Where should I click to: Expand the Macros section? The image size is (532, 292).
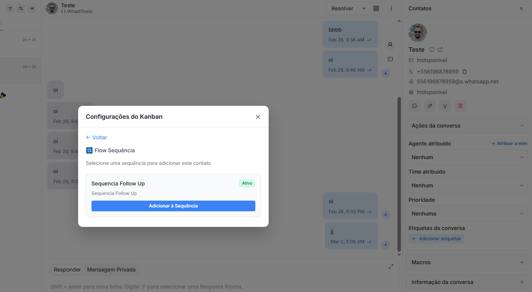coord(522,262)
